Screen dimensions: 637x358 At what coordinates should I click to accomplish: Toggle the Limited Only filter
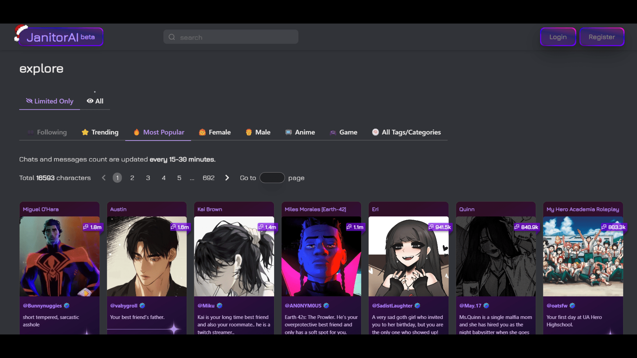point(49,101)
